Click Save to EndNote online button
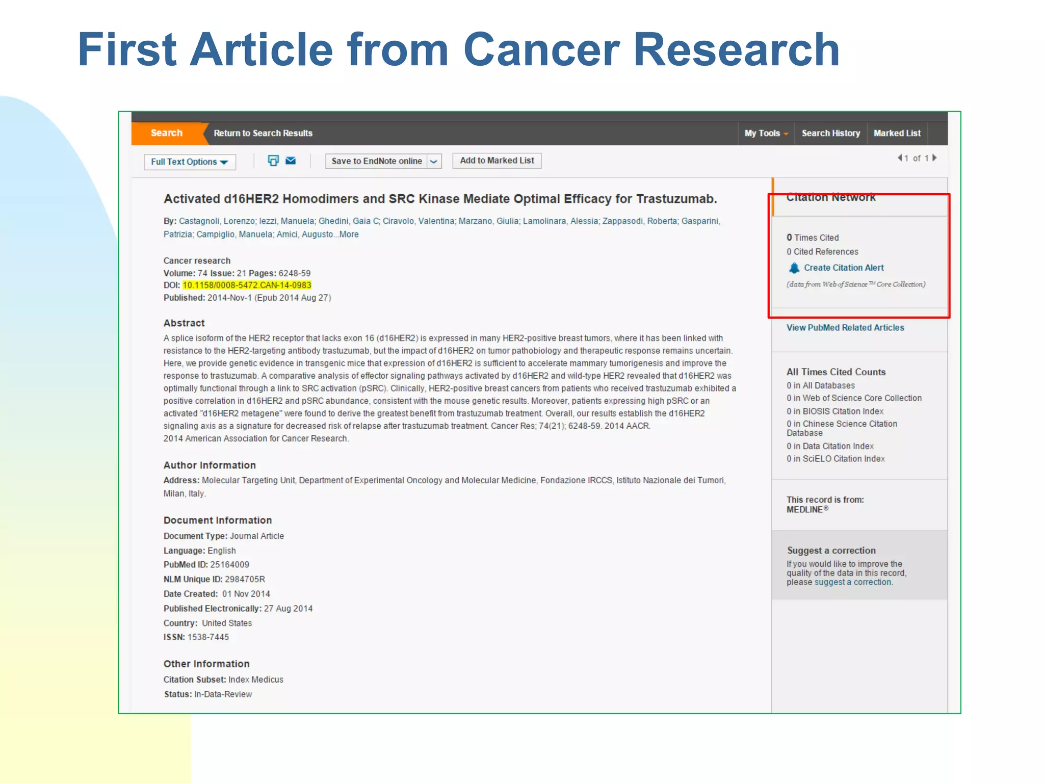The image size is (1044, 783). pyautogui.click(x=377, y=161)
